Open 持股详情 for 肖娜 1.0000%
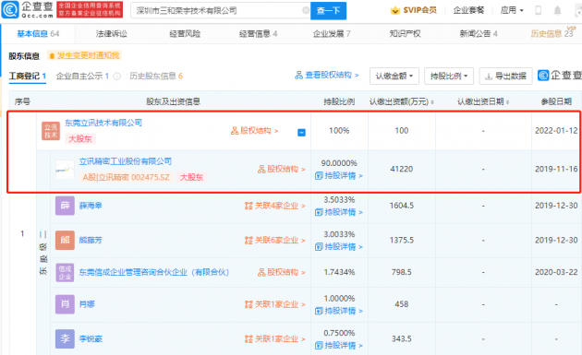 [339, 311]
